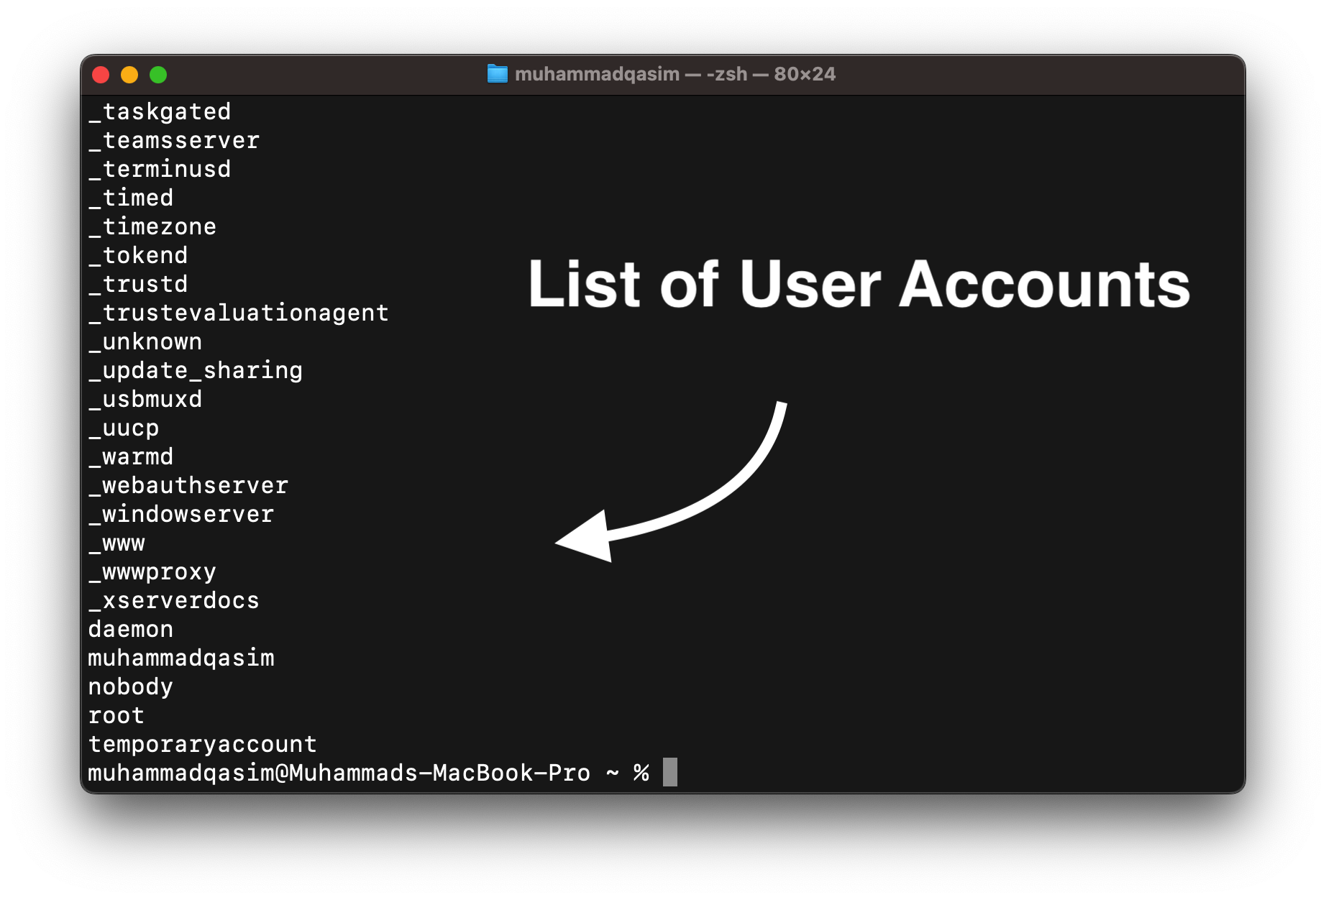Click the 'muhammadqasim' user account line
1326x900 pixels.
(180, 658)
